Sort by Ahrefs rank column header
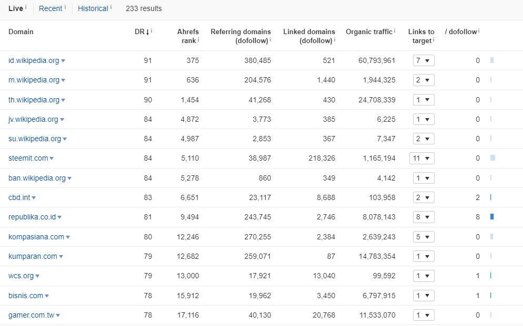This screenshot has width=523, height=326. pos(188,36)
